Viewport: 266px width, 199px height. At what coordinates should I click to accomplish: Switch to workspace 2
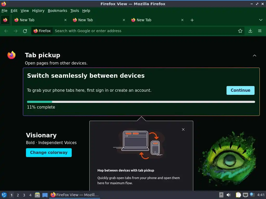tap(18, 195)
